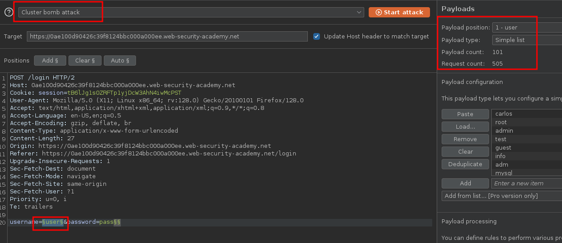Image resolution: width=562 pixels, height=243 pixels.
Task: Click the Add § position button
Action: coord(50,60)
